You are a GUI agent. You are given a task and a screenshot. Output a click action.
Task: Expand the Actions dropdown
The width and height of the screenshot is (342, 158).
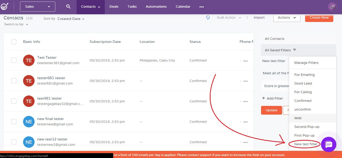[x=287, y=18]
